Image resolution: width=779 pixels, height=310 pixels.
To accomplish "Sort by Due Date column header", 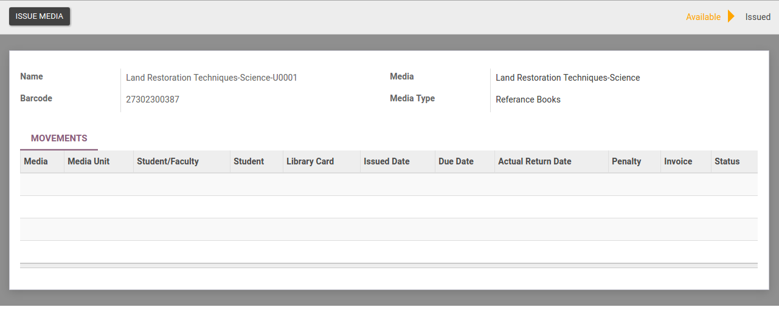I will 456,161.
